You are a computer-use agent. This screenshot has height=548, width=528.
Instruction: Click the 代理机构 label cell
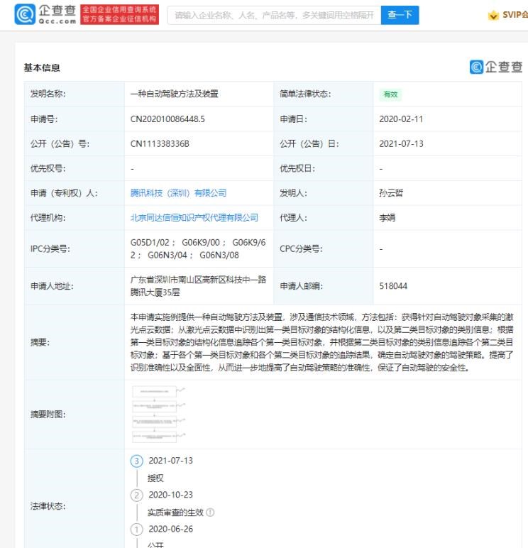click(75, 218)
